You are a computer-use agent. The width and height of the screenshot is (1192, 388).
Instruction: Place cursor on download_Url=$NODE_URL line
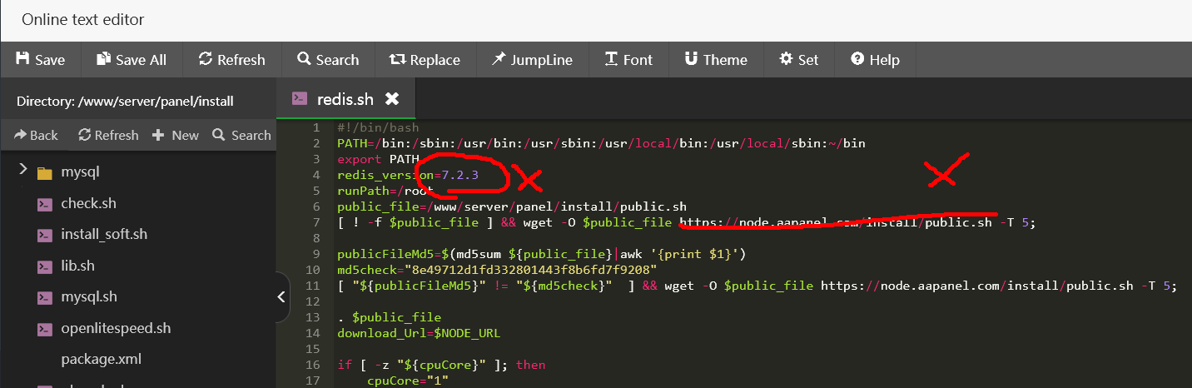tap(419, 333)
